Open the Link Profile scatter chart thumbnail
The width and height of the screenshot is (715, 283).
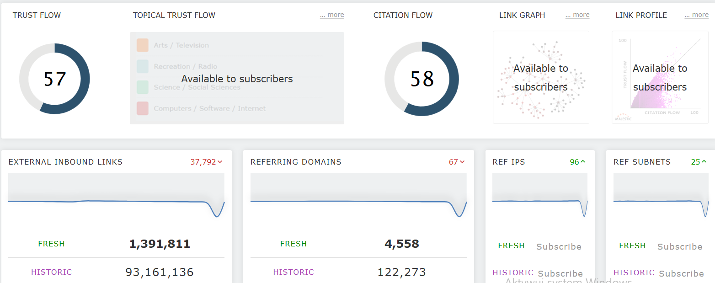tap(660, 77)
